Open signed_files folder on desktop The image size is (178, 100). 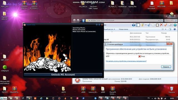132,4
